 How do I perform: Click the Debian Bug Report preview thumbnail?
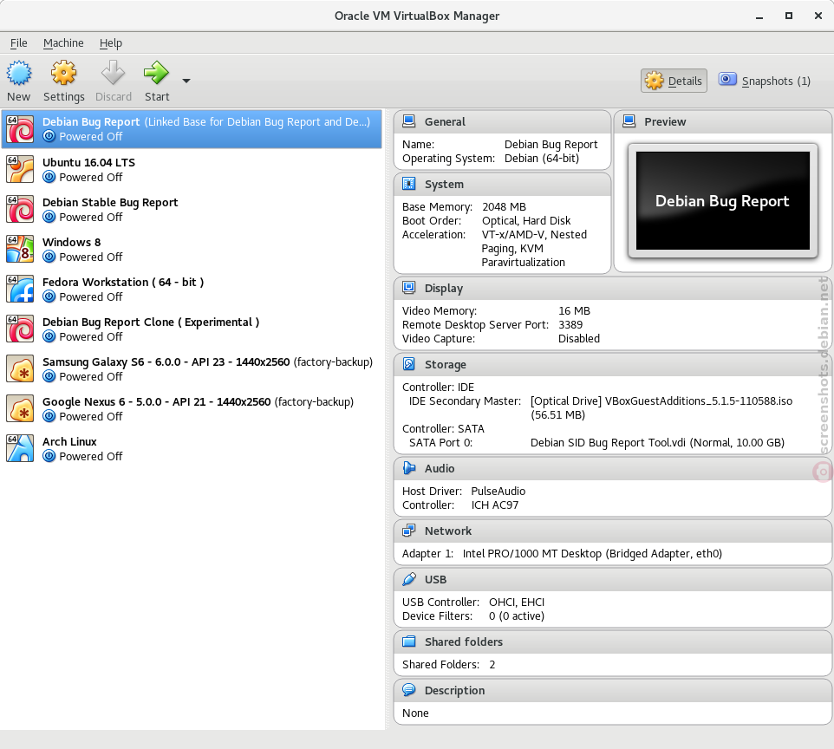point(722,200)
